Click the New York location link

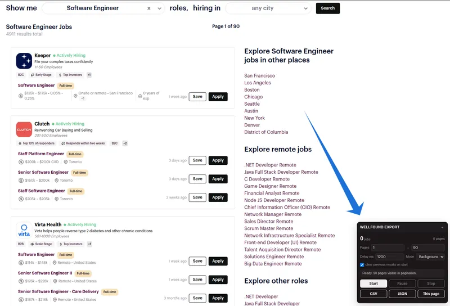click(254, 118)
